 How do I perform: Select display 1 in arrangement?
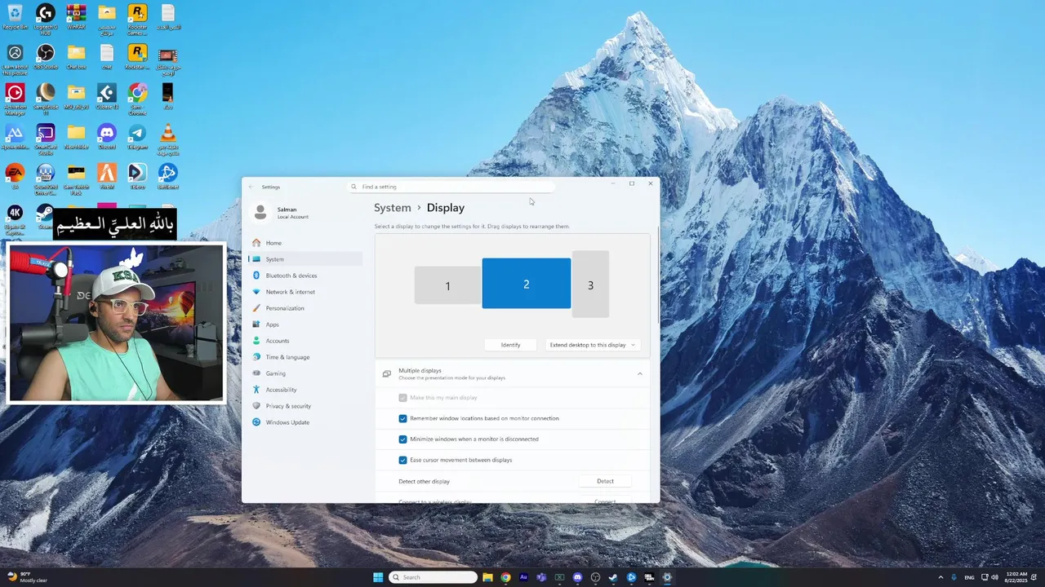tap(447, 286)
